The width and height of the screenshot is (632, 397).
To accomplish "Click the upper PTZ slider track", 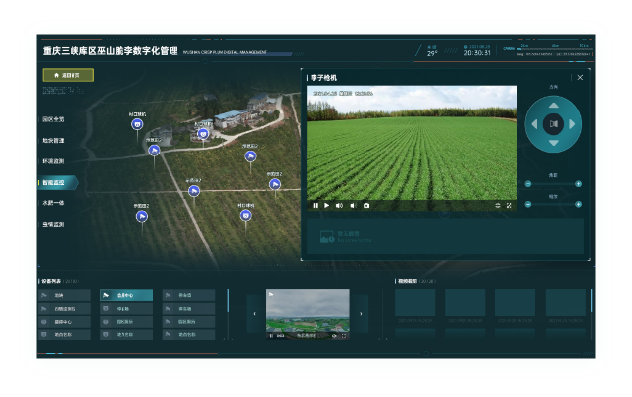I will 553,184.
